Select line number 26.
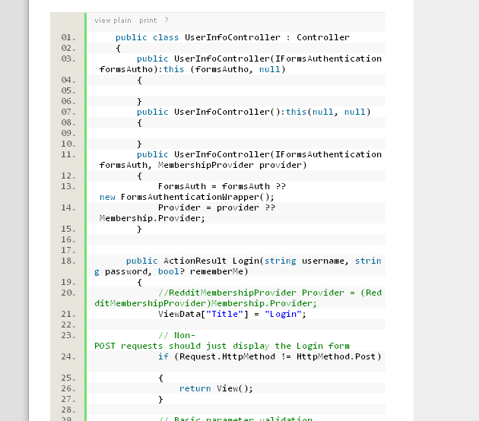This screenshot has height=421, width=479. click(68, 388)
